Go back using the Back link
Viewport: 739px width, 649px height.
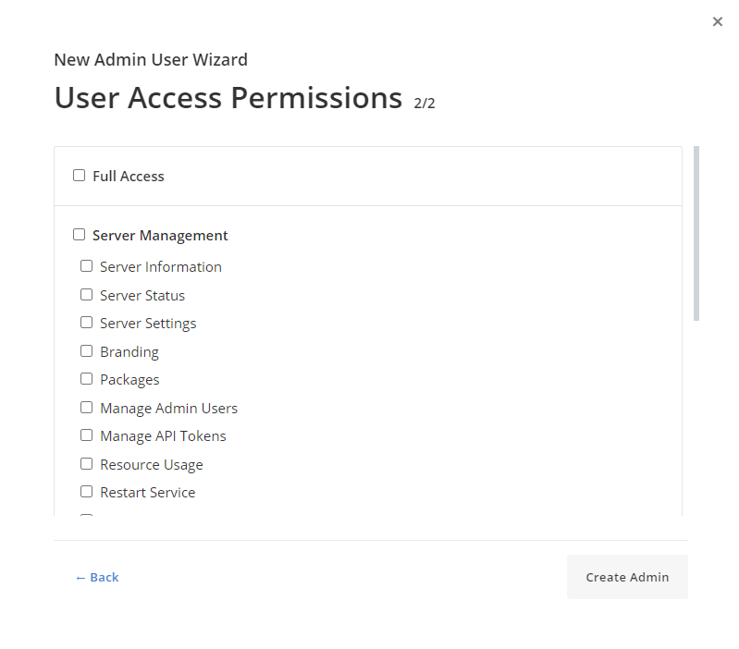coord(97,577)
